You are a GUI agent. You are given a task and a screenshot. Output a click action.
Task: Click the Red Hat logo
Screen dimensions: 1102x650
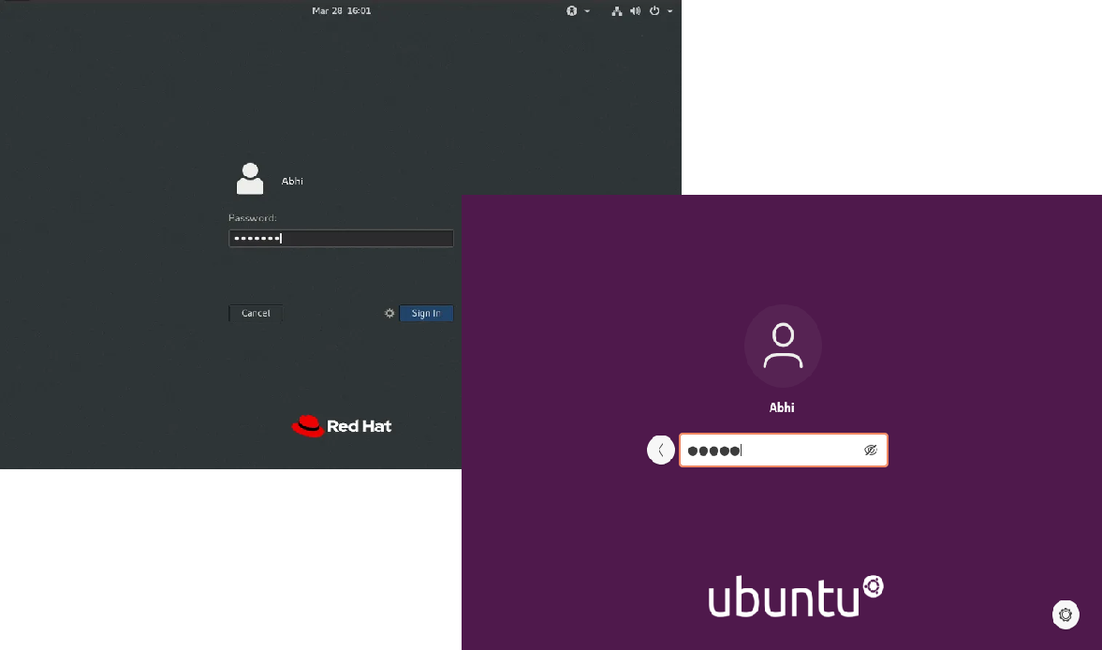[342, 426]
